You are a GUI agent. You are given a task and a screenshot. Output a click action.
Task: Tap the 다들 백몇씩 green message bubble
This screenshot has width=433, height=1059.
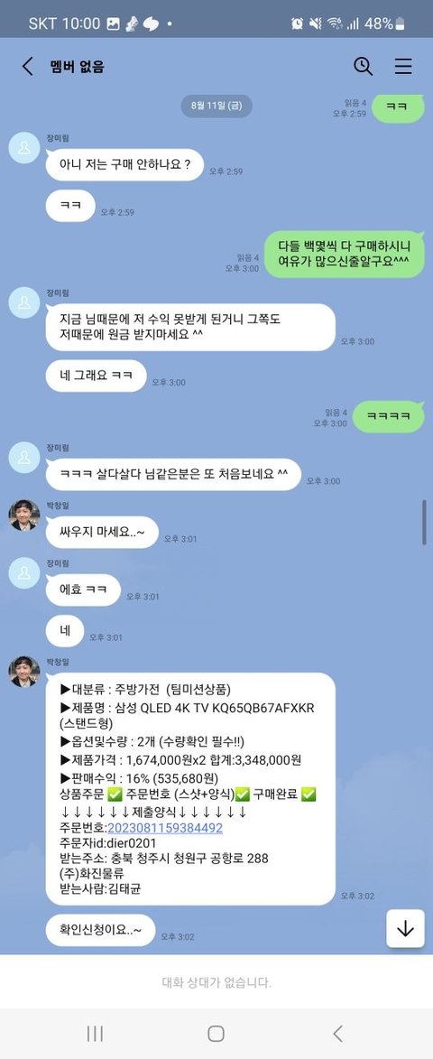pyautogui.click(x=345, y=254)
